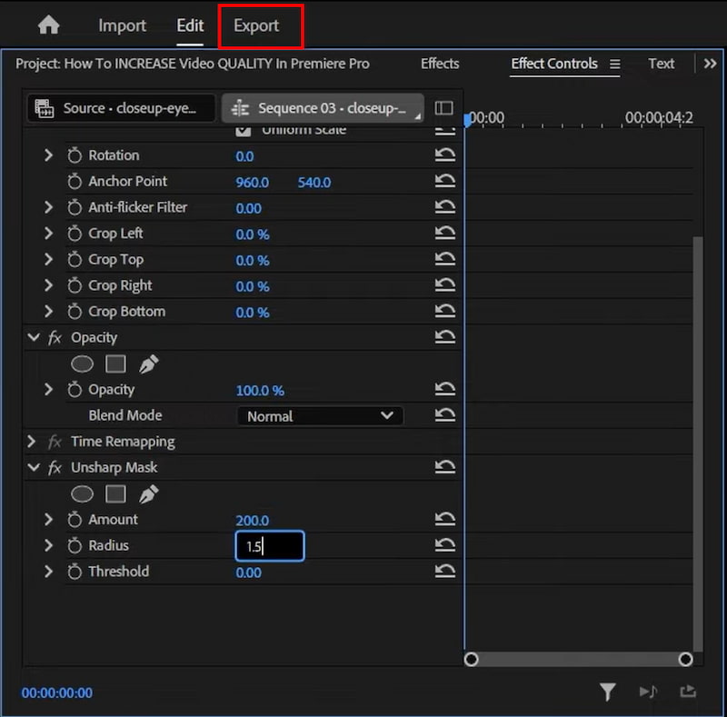Collapse the Unsharp Mask effect
This screenshot has width=727, height=717.
point(33,467)
